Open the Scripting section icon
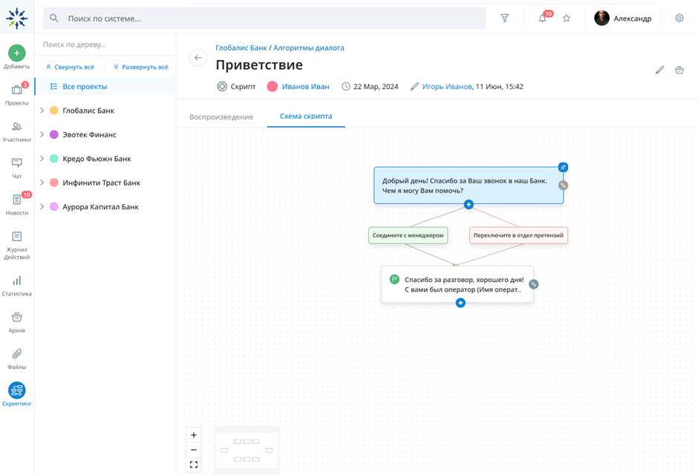Image resolution: width=698 pixels, height=475 pixels. (16, 390)
